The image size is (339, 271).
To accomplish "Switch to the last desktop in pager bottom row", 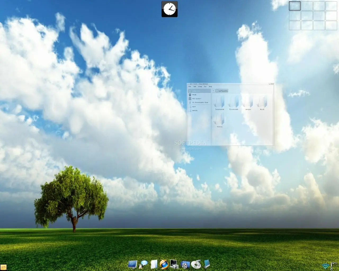I will click(331, 25).
